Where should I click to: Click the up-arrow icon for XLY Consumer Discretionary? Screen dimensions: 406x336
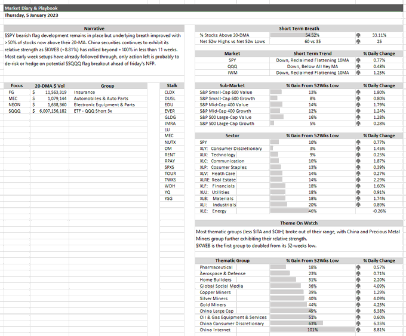click(358, 149)
